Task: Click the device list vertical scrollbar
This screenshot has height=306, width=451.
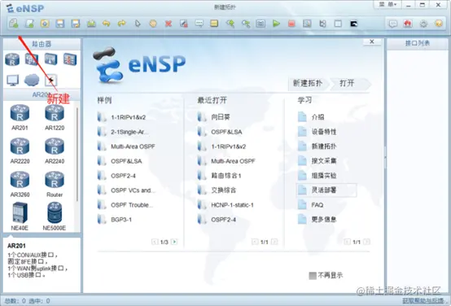Action: (x=77, y=155)
